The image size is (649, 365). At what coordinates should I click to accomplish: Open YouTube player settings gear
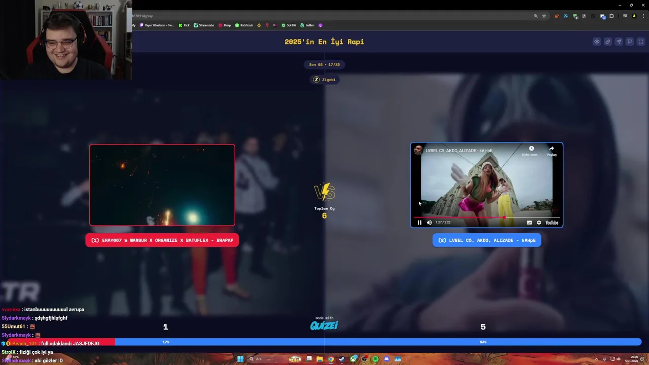pos(539,223)
